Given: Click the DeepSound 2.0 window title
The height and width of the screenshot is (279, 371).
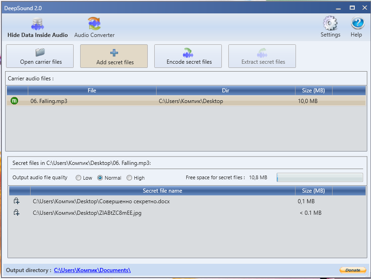Looking at the screenshot, I should 23,8.
